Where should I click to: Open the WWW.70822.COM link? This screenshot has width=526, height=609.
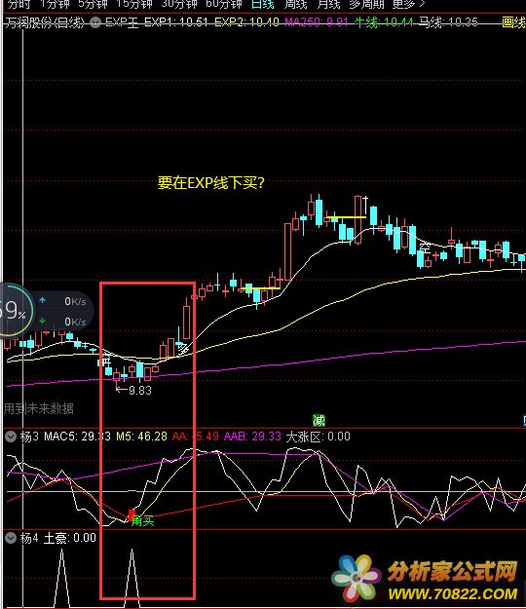coord(453,594)
